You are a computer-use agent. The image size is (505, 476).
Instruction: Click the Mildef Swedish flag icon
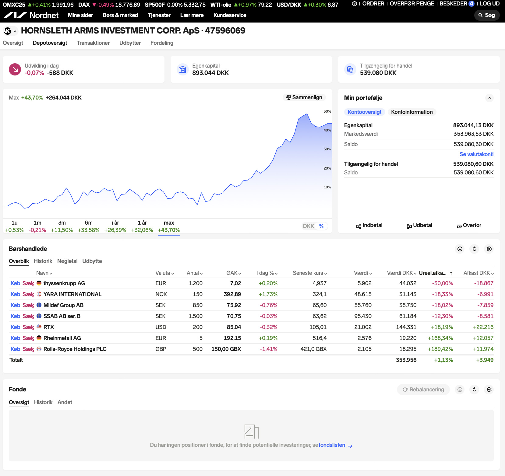pyautogui.click(x=39, y=305)
